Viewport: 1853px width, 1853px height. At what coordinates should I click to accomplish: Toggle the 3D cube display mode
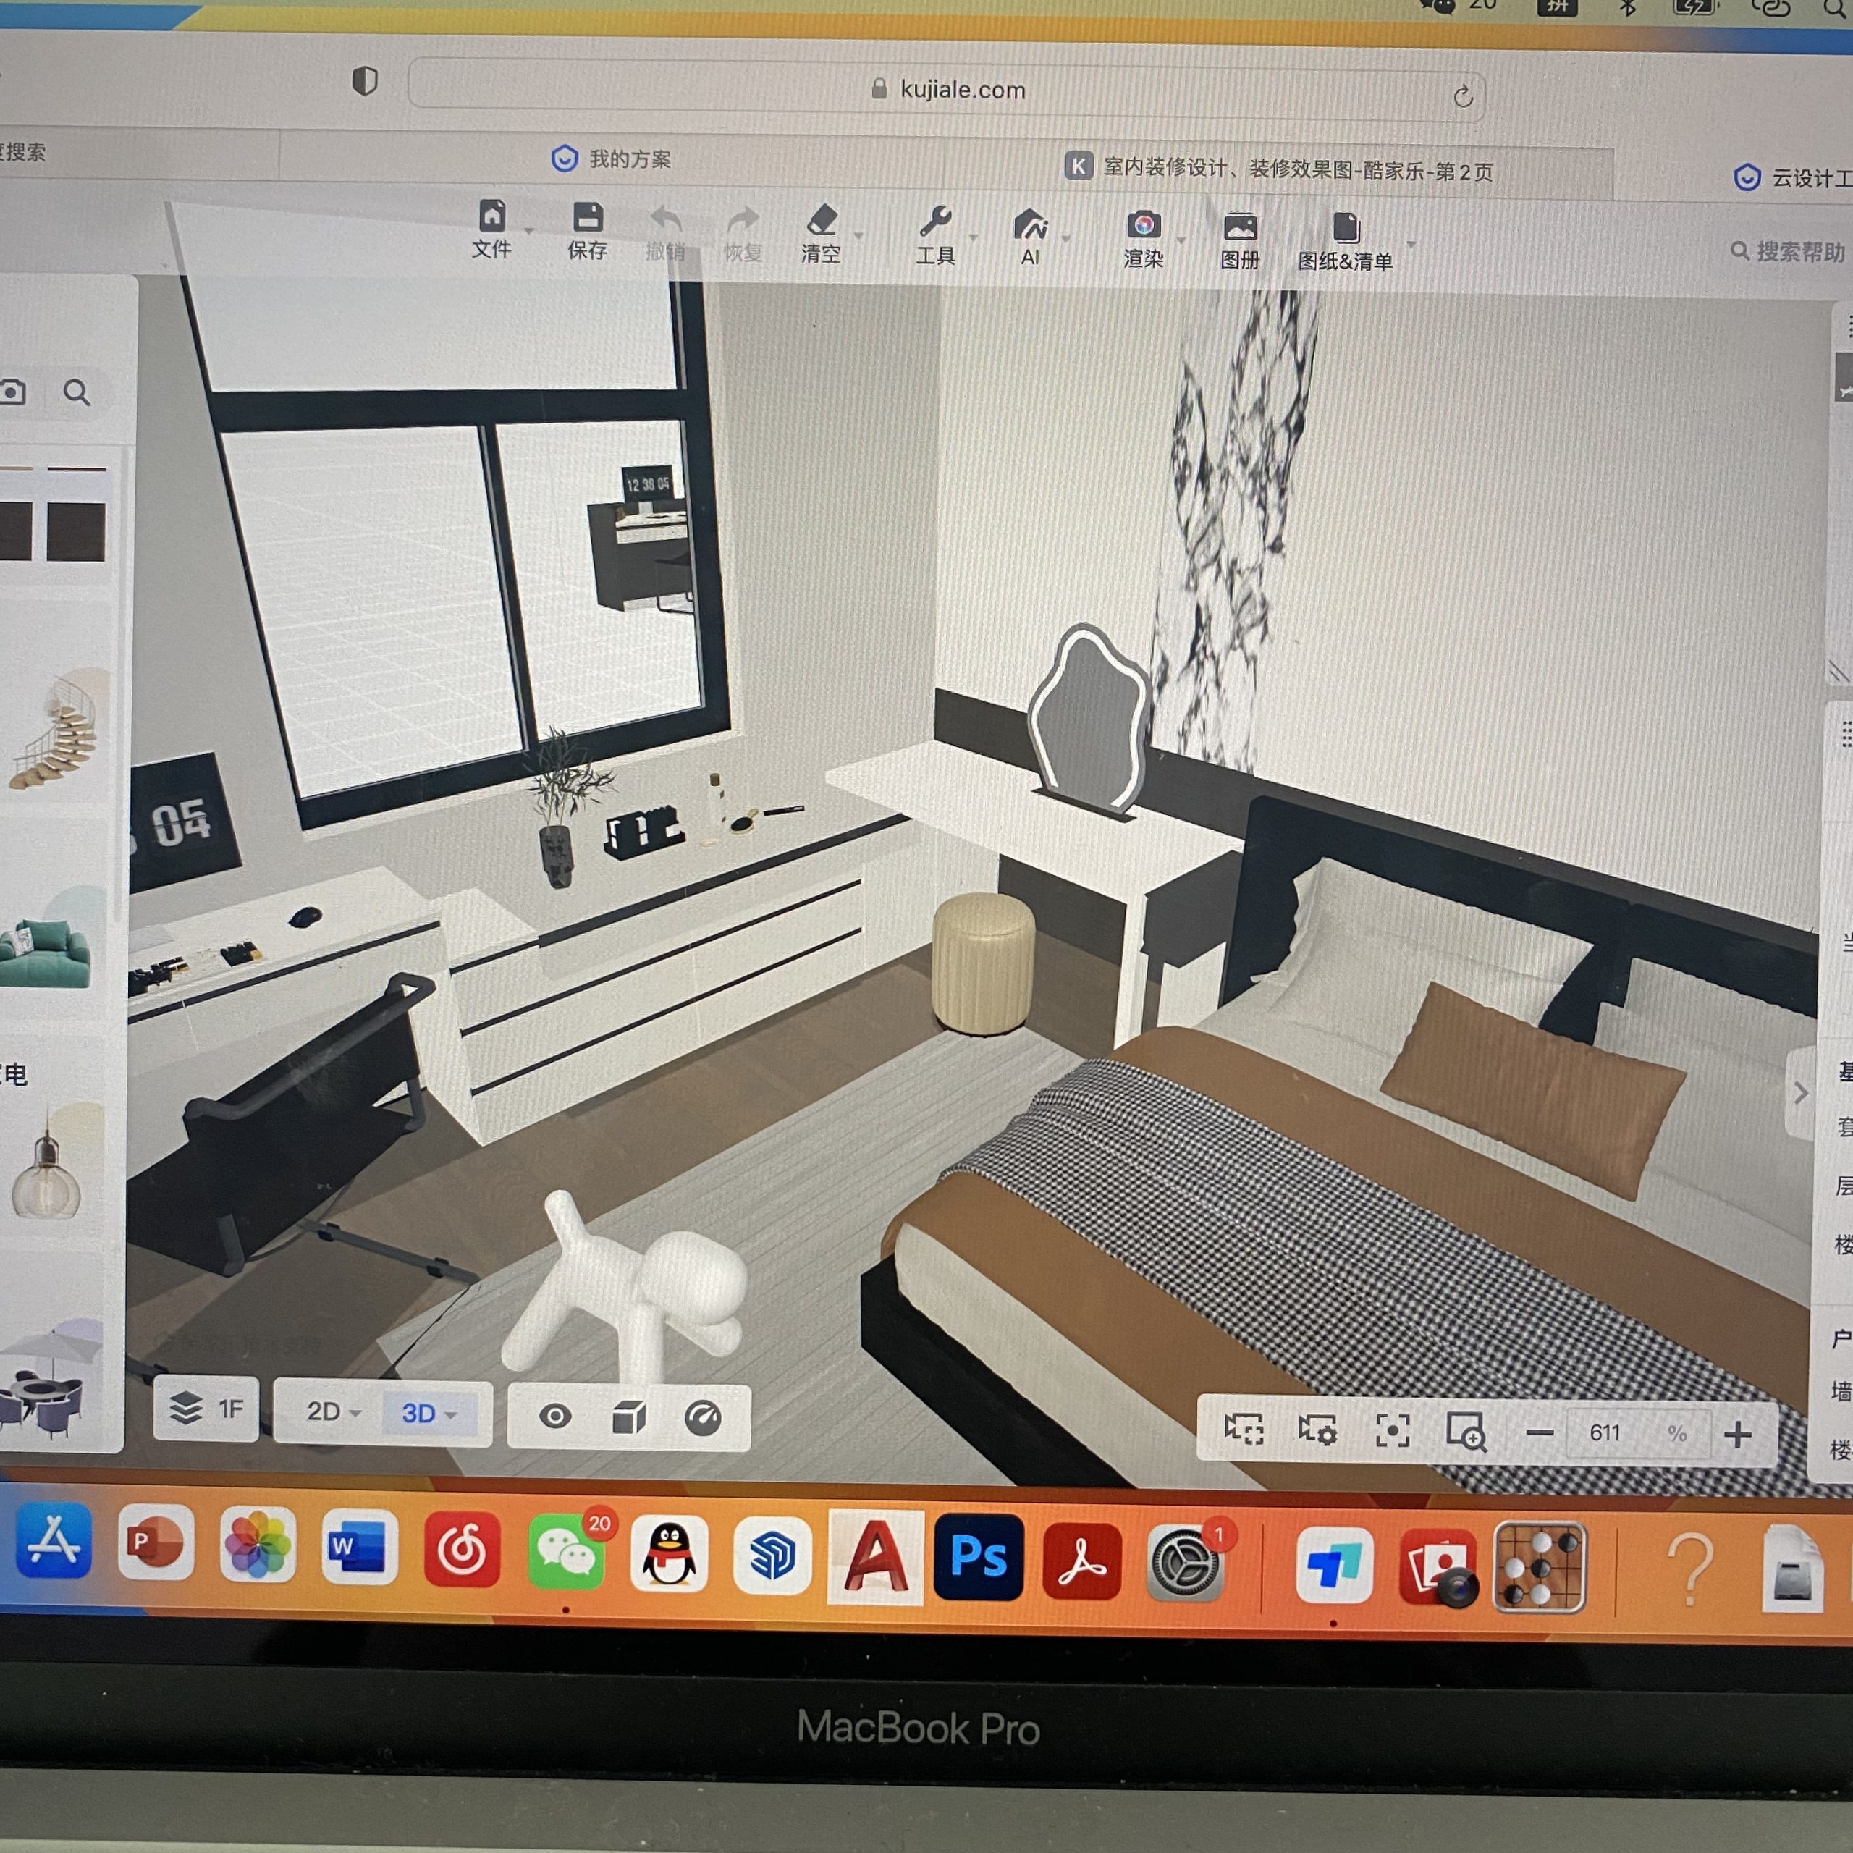pos(629,1417)
